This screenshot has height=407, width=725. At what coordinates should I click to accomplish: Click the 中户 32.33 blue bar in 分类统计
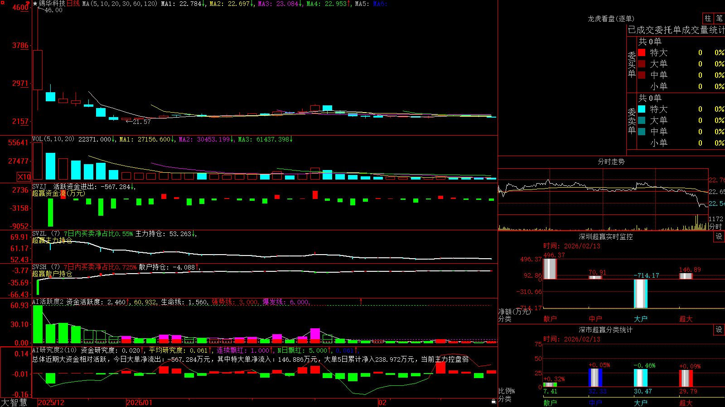[x=595, y=378]
